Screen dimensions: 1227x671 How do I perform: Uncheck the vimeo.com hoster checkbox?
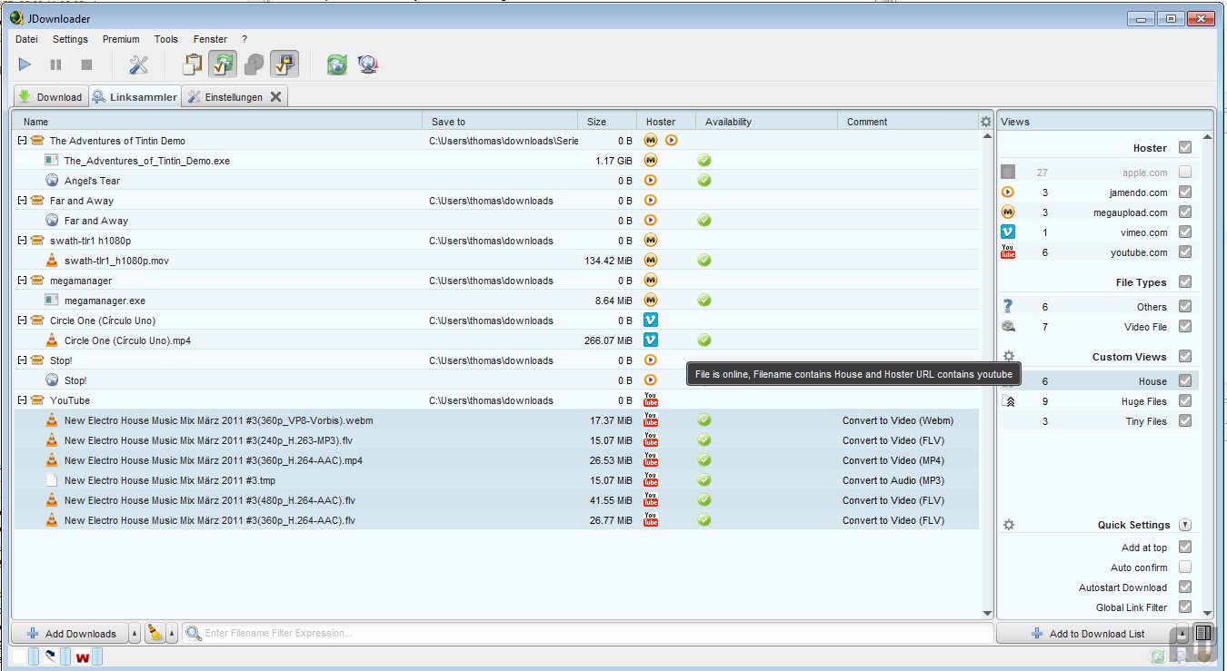click(1185, 232)
